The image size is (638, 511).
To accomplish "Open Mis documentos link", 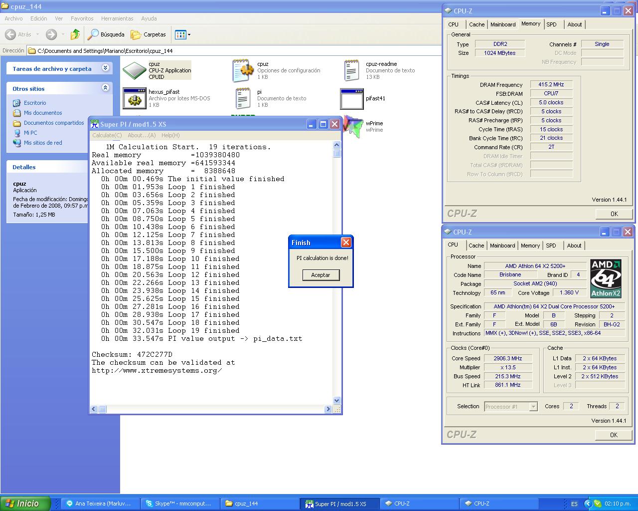I will pos(43,113).
